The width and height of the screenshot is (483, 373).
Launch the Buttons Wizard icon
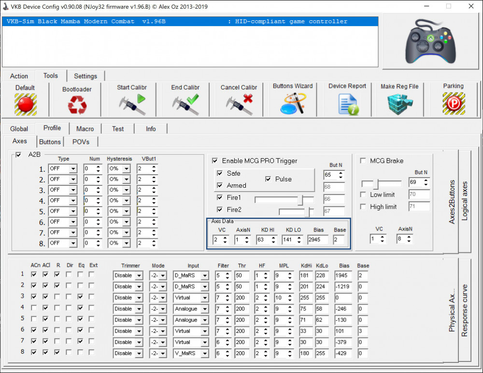pyautogui.click(x=293, y=103)
